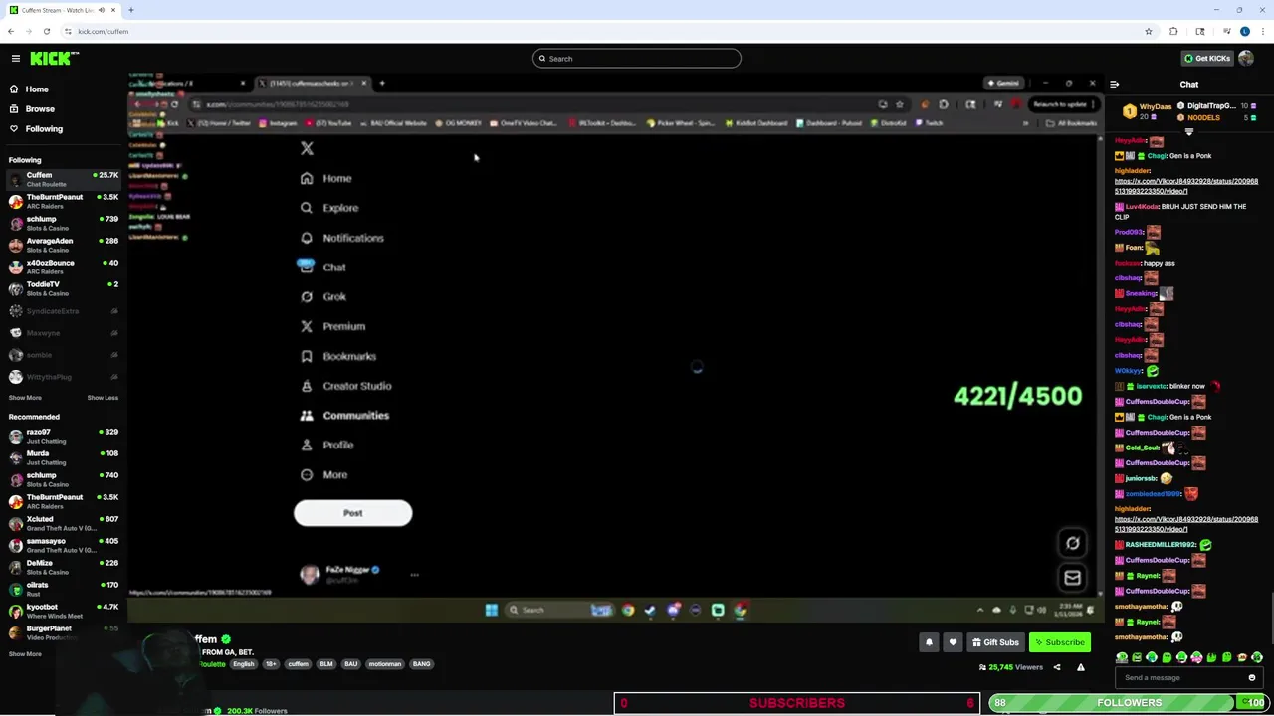
Task: Collapse the chat panel arrow icon
Action: pos(1115,85)
